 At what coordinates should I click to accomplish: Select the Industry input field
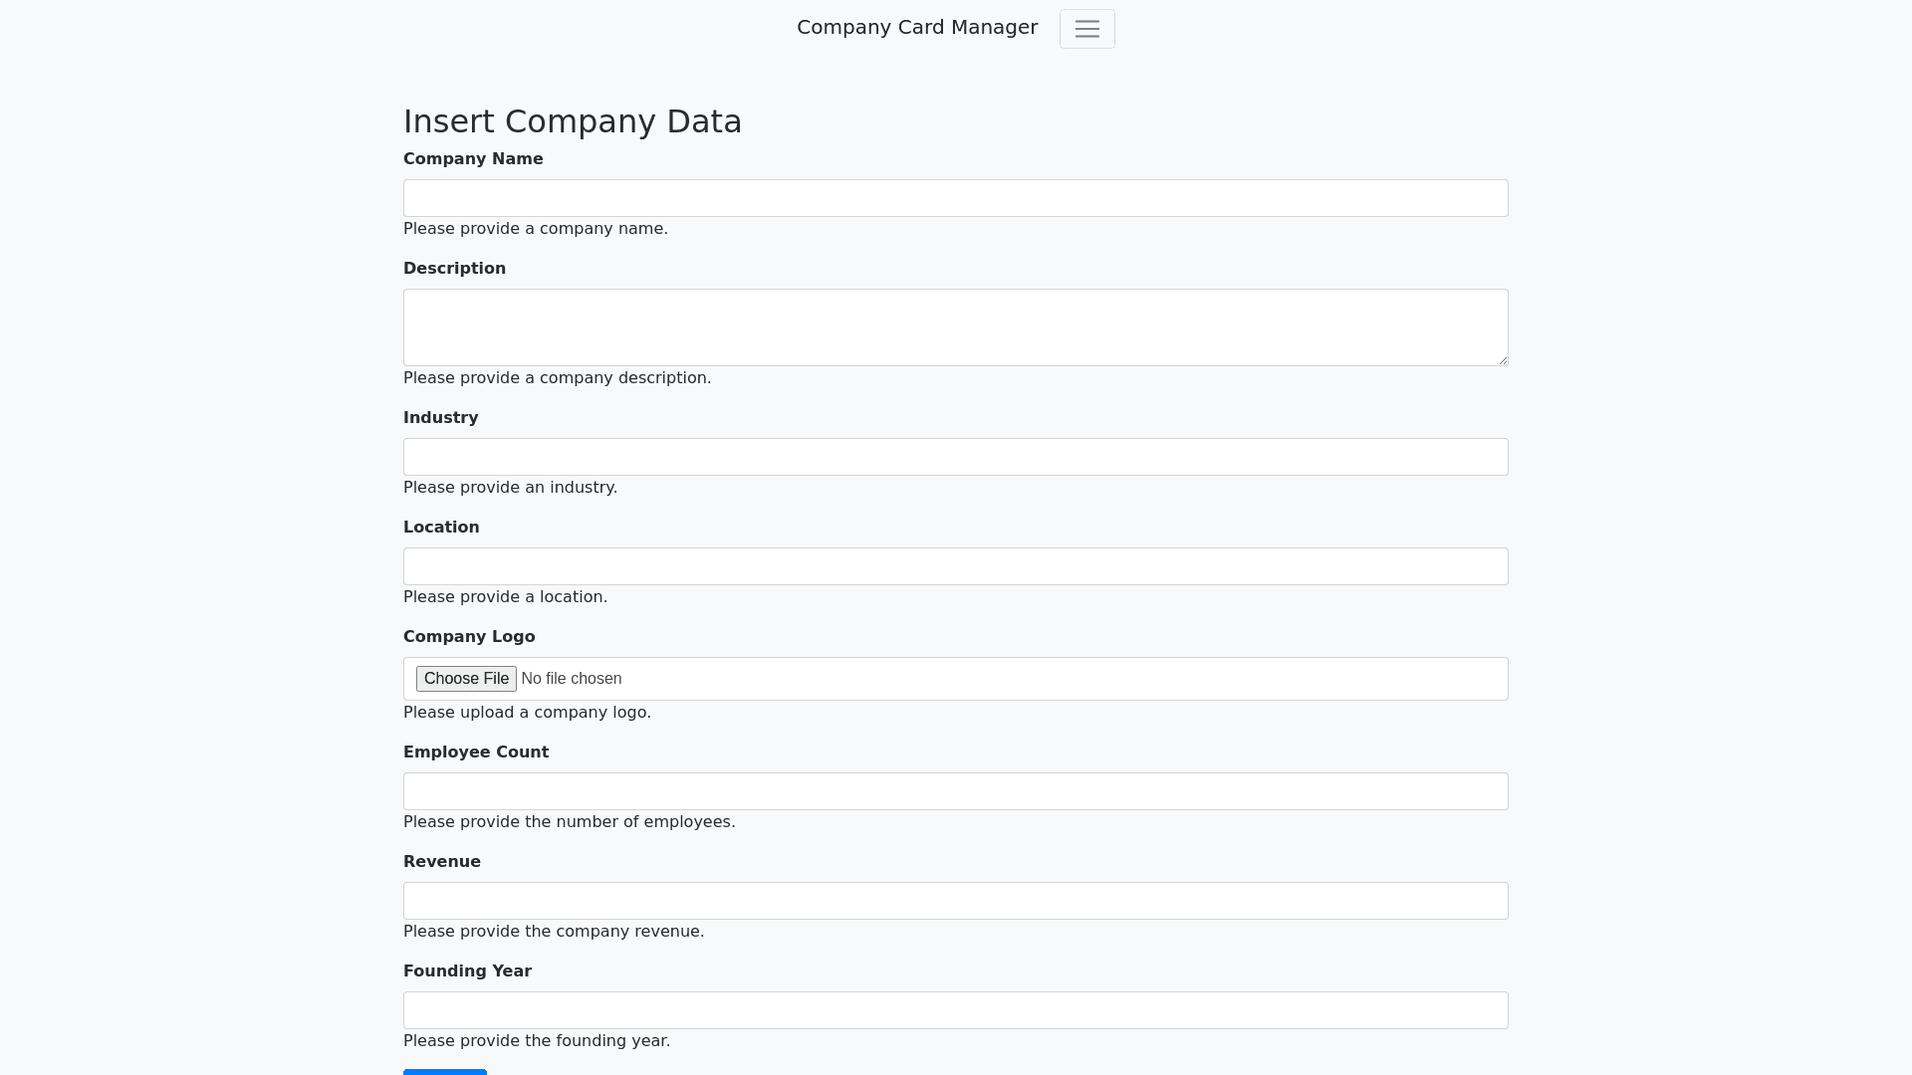(955, 457)
